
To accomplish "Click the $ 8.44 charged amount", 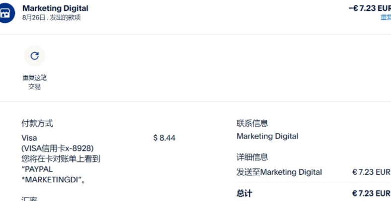I will pos(164,138).
